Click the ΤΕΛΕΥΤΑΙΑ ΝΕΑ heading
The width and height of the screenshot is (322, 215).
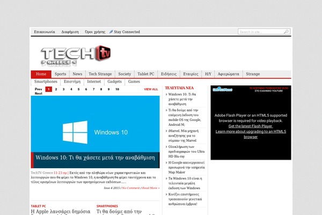click(x=179, y=88)
